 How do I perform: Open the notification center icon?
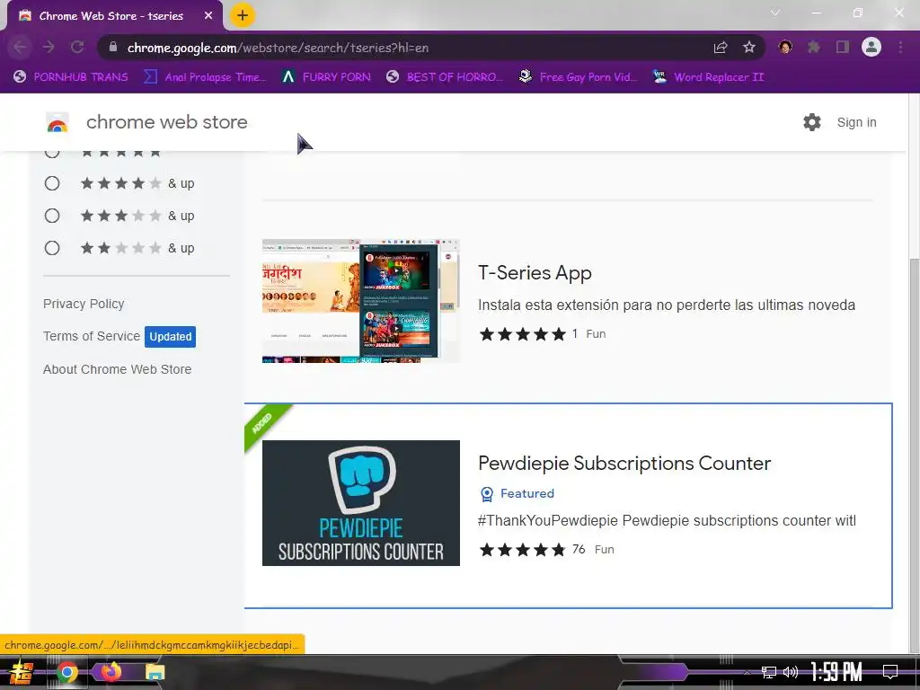(x=890, y=671)
